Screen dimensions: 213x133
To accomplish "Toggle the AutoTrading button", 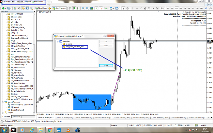I will tap(59, 8).
